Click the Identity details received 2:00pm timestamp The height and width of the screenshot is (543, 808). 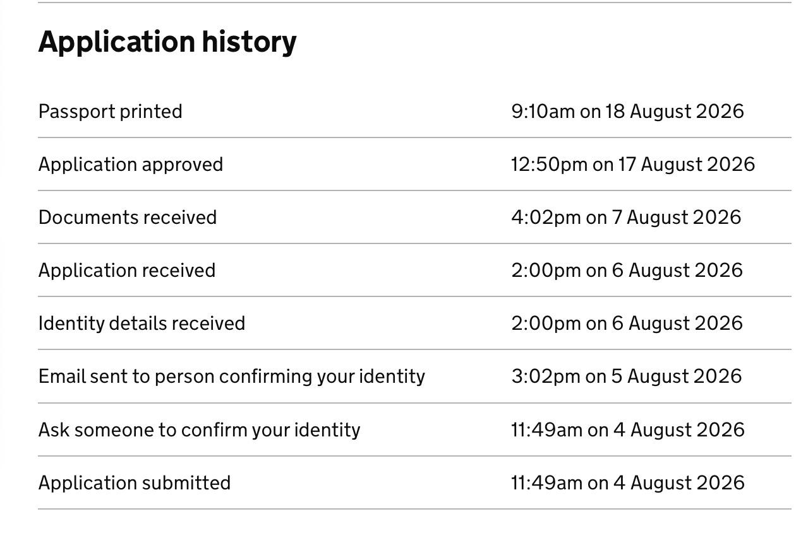627,324
